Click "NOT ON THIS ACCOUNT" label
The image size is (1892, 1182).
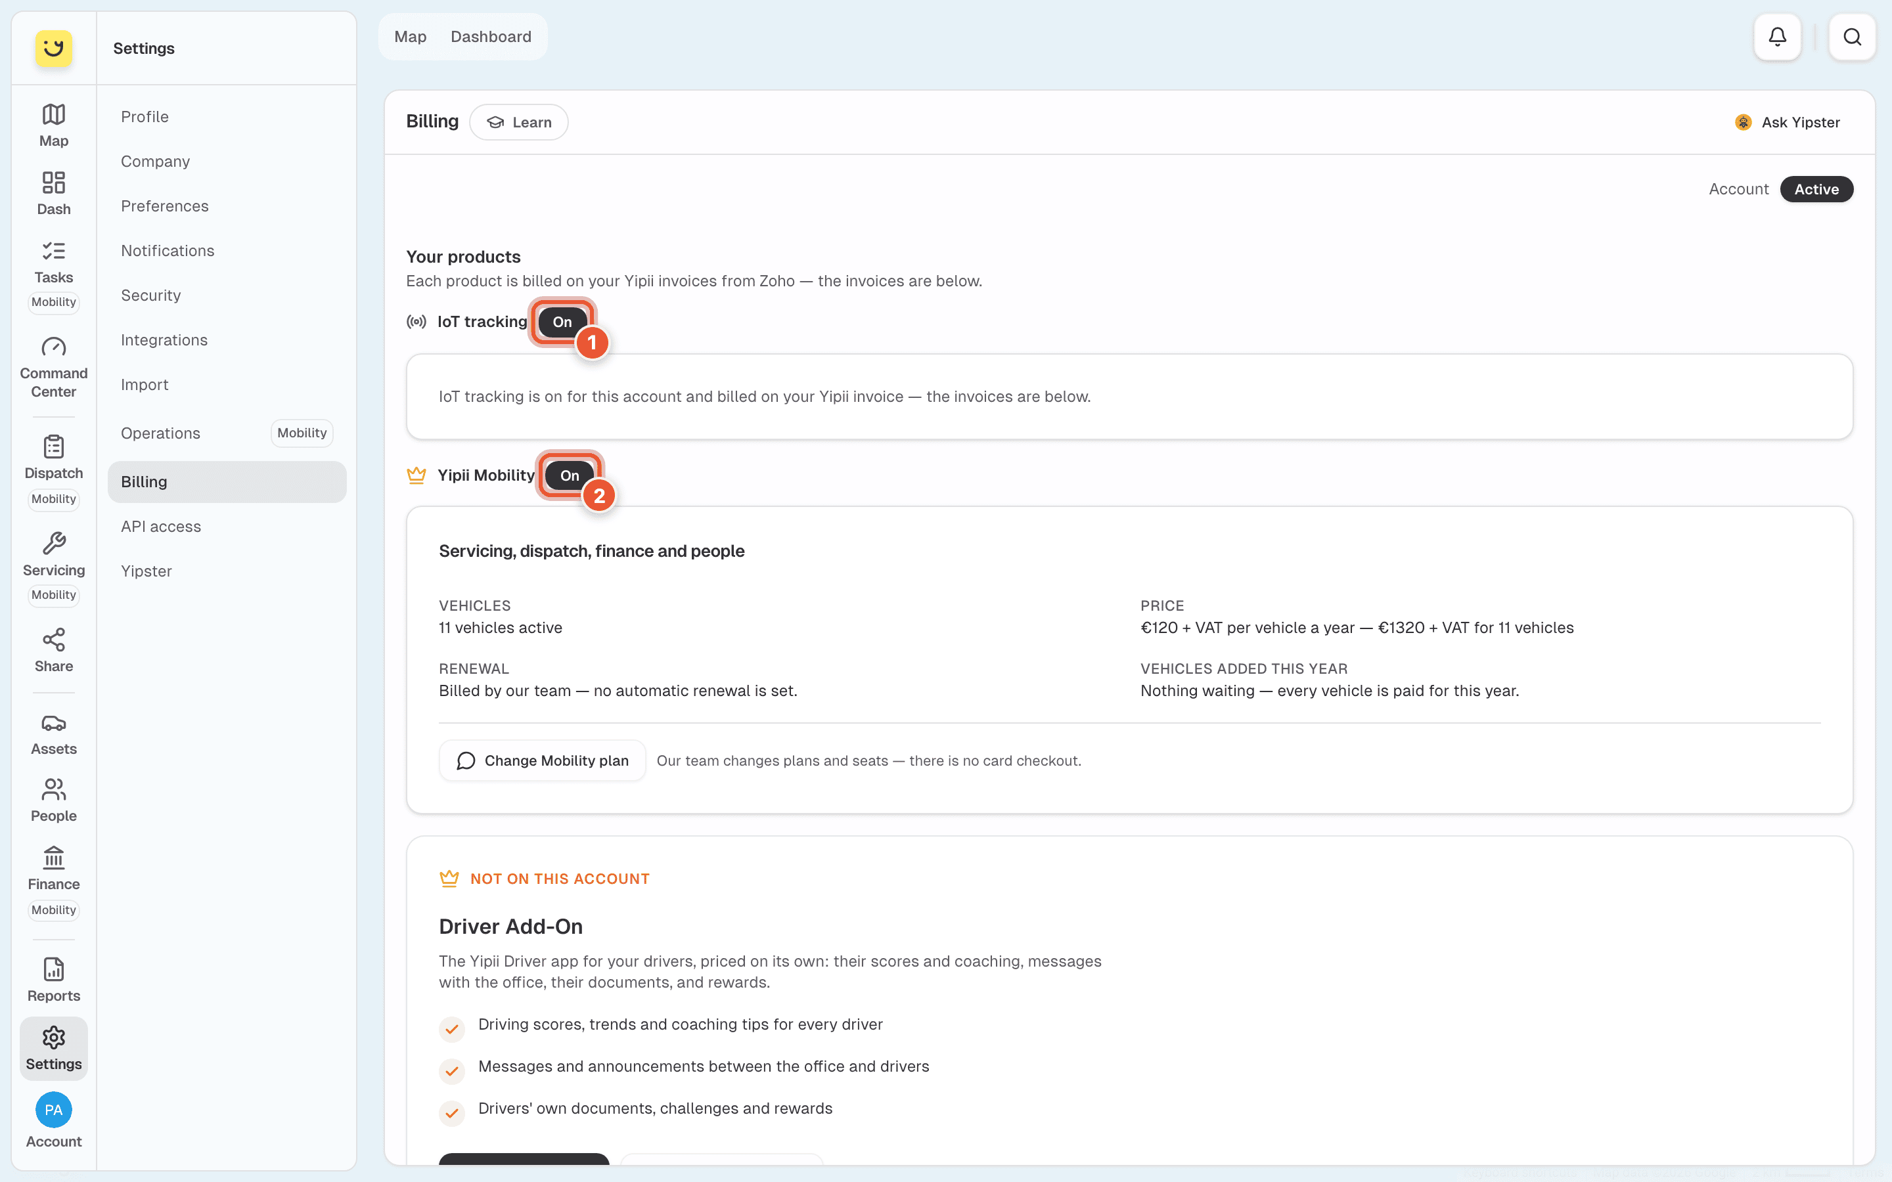[560, 879]
